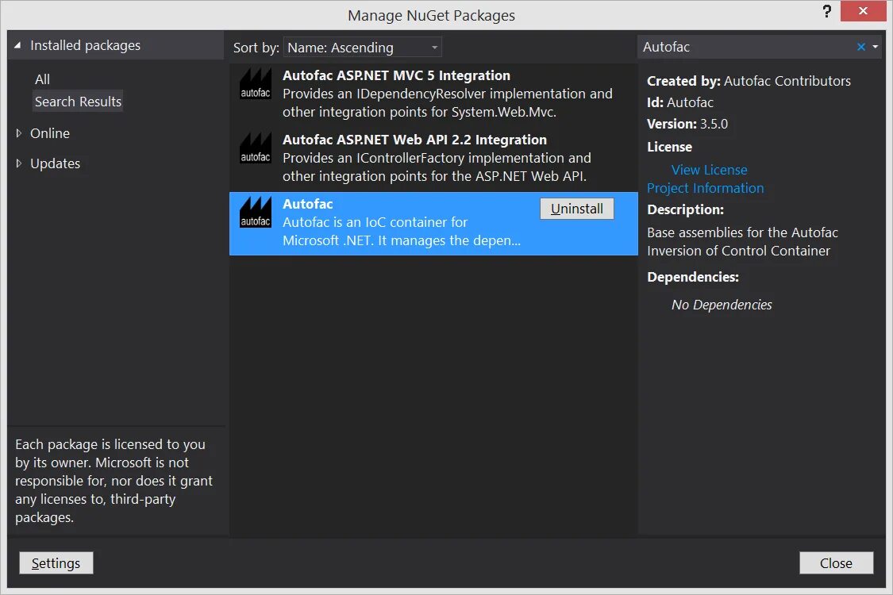This screenshot has height=595, width=893.
Task: Click the Close button at bottom right
Action: (x=836, y=563)
